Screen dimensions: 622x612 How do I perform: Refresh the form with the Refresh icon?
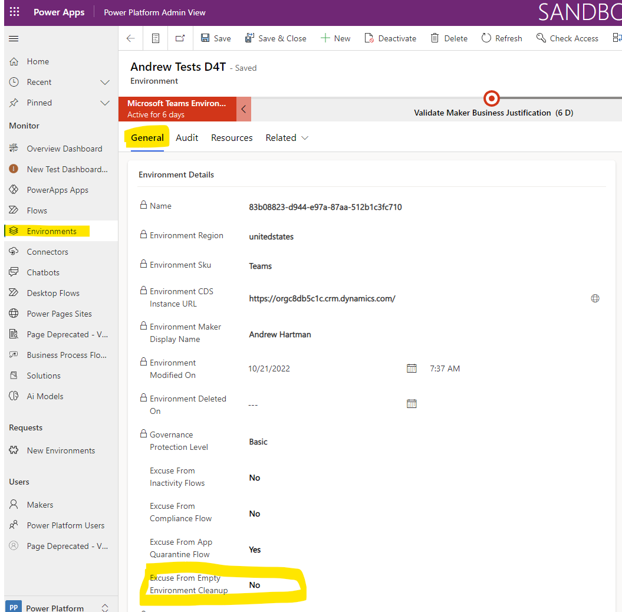click(x=502, y=38)
